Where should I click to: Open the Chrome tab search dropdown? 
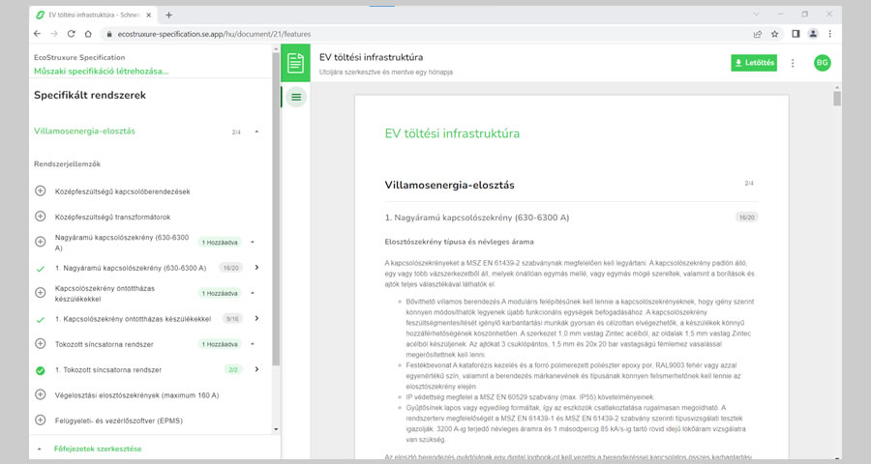[x=756, y=14]
